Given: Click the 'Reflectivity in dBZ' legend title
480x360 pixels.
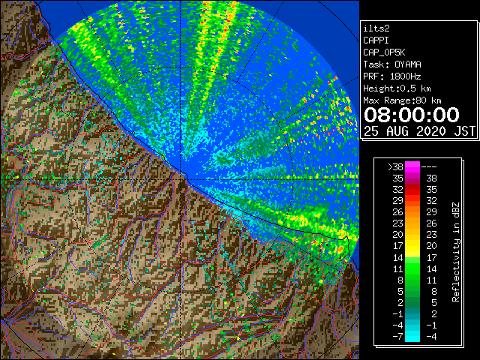Looking at the screenshot, I should (x=455, y=252).
